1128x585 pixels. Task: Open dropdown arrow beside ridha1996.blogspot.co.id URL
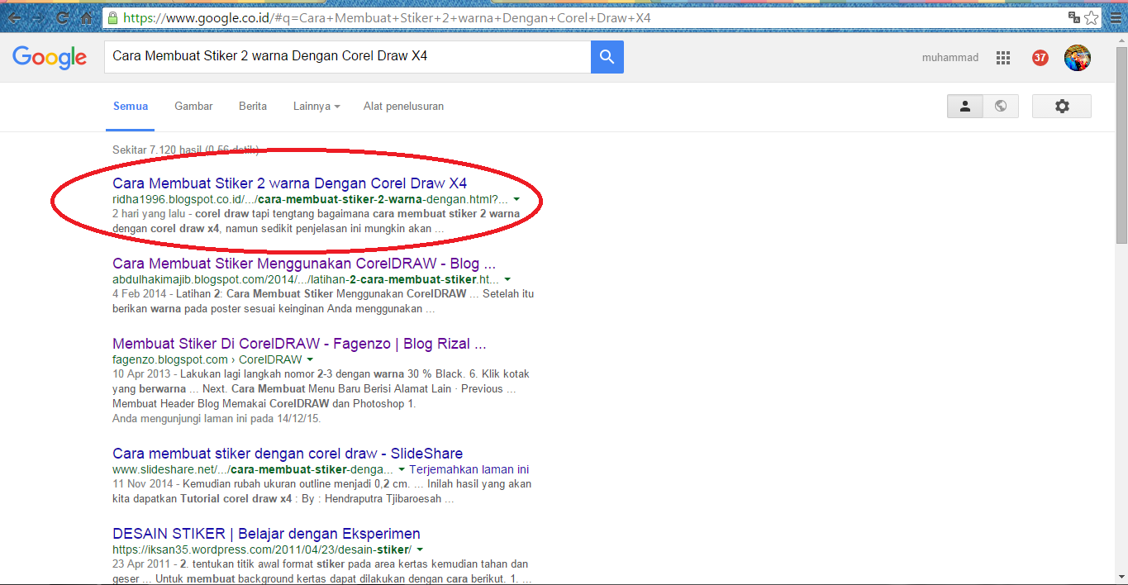click(x=516, y=200)
